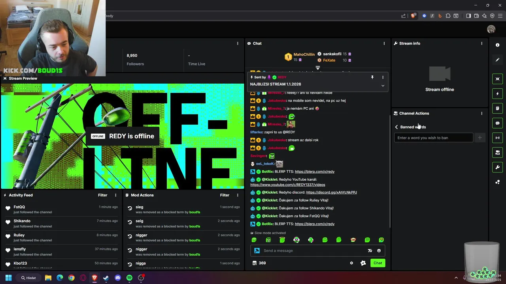Focus the banned word input field

(434, 138)
